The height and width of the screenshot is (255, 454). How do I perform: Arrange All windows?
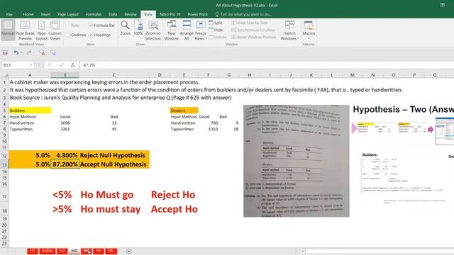click(x=187, y=30)
